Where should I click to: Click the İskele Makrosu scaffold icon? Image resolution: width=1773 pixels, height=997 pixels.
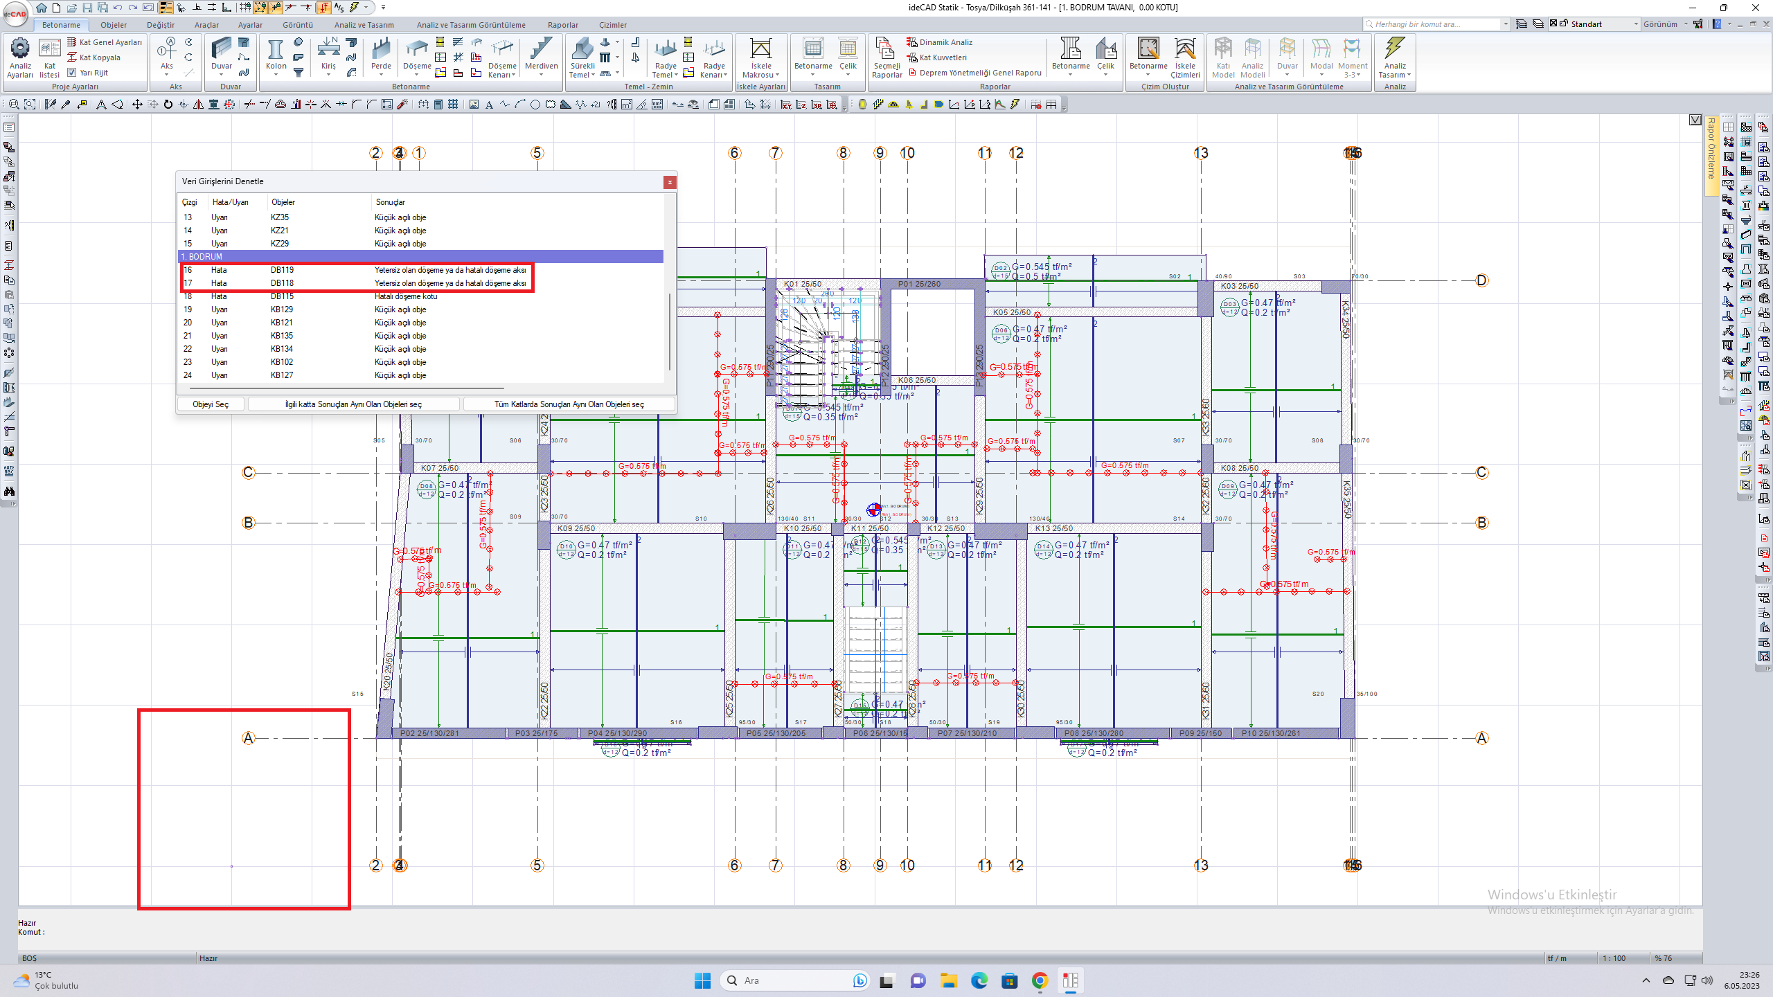pos(760,58)
